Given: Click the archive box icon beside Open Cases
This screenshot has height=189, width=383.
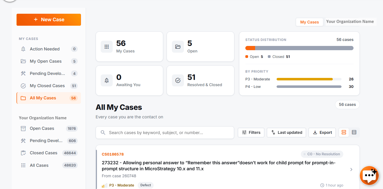Looking at the screenshot, I should [23, 128].
